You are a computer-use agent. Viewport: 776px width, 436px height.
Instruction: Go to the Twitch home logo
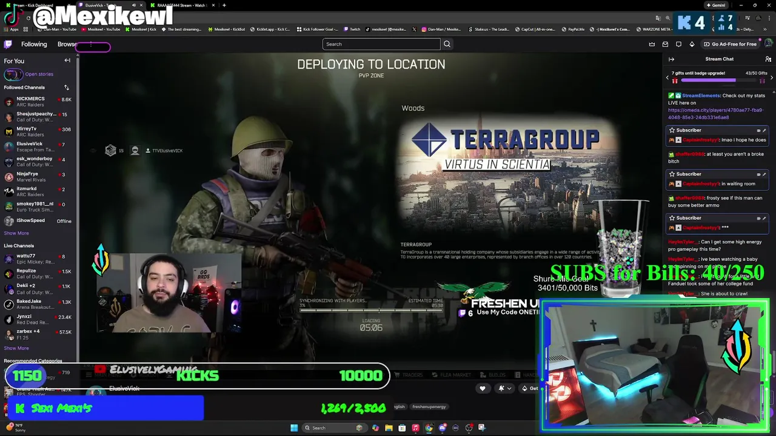[x=8, y=44]
